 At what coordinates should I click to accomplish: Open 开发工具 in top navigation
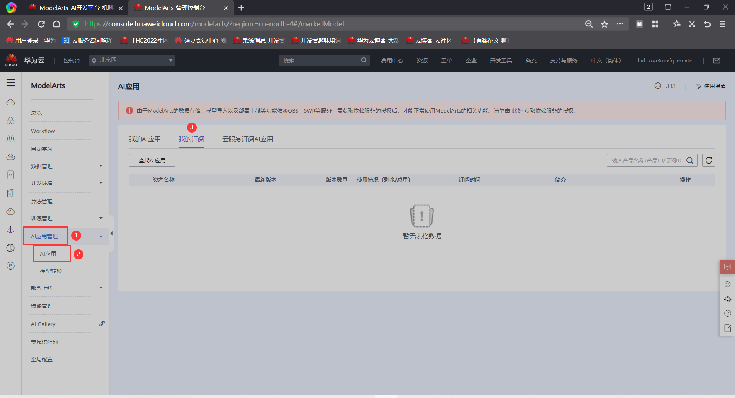(501, 61)
